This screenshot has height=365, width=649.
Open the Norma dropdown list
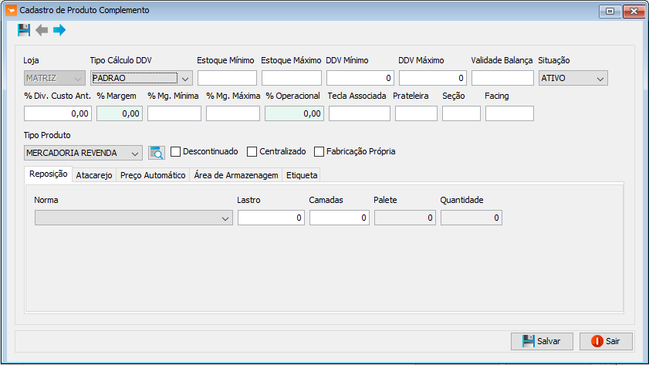click(x=134, y=218)
